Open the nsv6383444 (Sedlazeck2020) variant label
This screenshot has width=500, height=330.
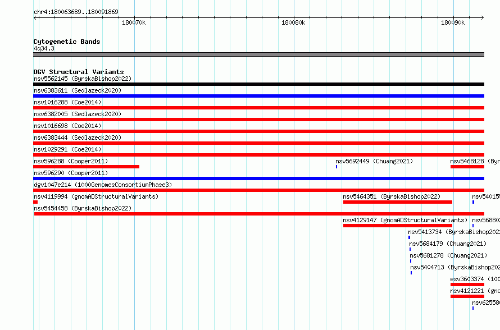click(x=78, y=137)
